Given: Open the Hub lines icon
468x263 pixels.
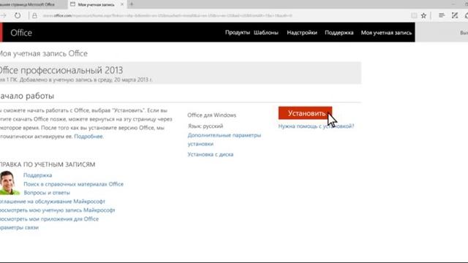Looking at the screenshot, I should (442, 15).
